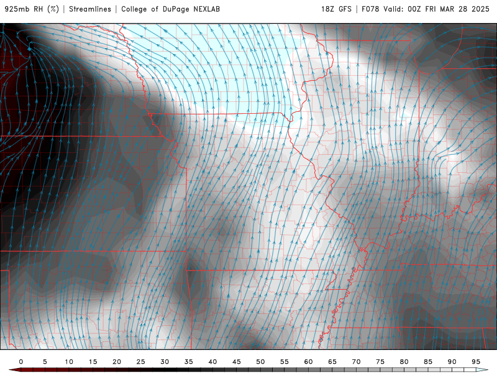The image size is (497, 373).
Task: Click "Valid: 00Z FRI MAR 28 2025" text
Action: pos(437,9)
